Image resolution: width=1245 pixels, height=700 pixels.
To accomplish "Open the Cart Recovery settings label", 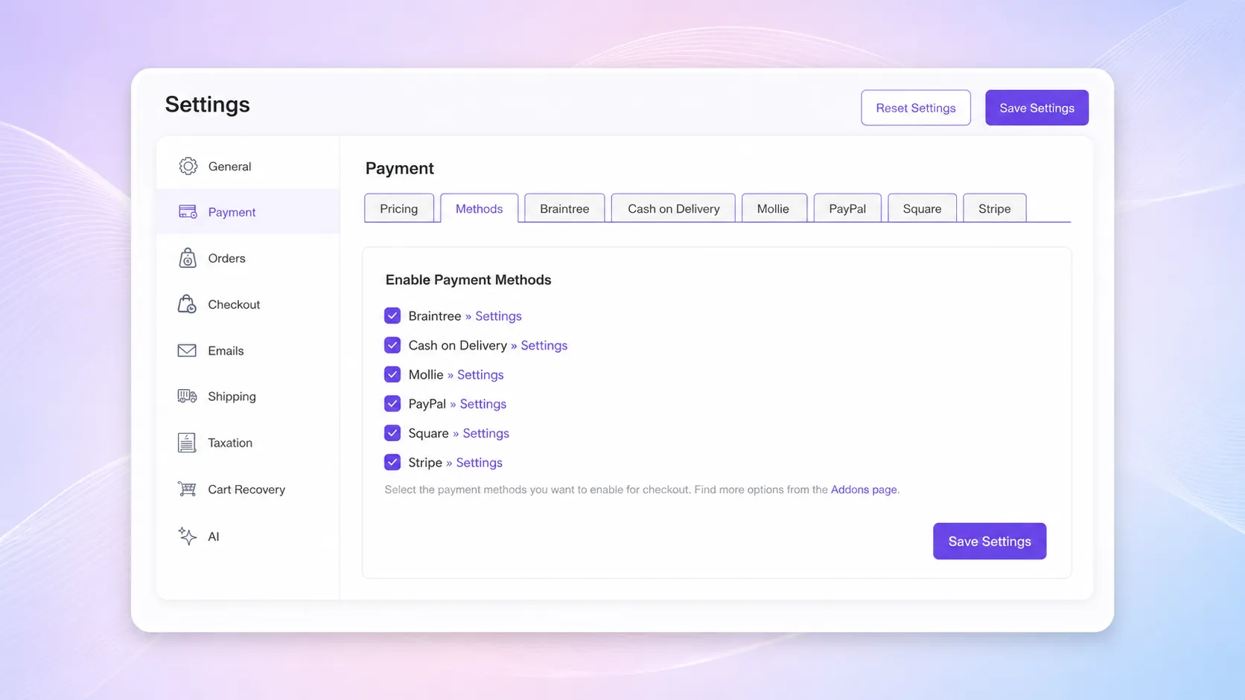I will click(x=246, y=489).
